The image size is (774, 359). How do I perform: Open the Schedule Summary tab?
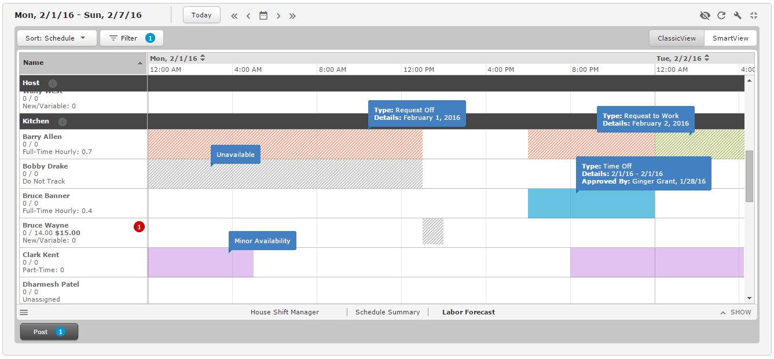[387, 312]
